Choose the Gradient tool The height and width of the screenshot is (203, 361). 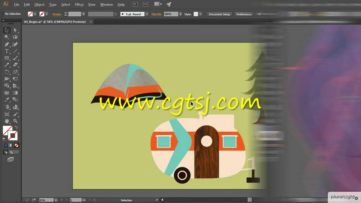pos(15,93)
